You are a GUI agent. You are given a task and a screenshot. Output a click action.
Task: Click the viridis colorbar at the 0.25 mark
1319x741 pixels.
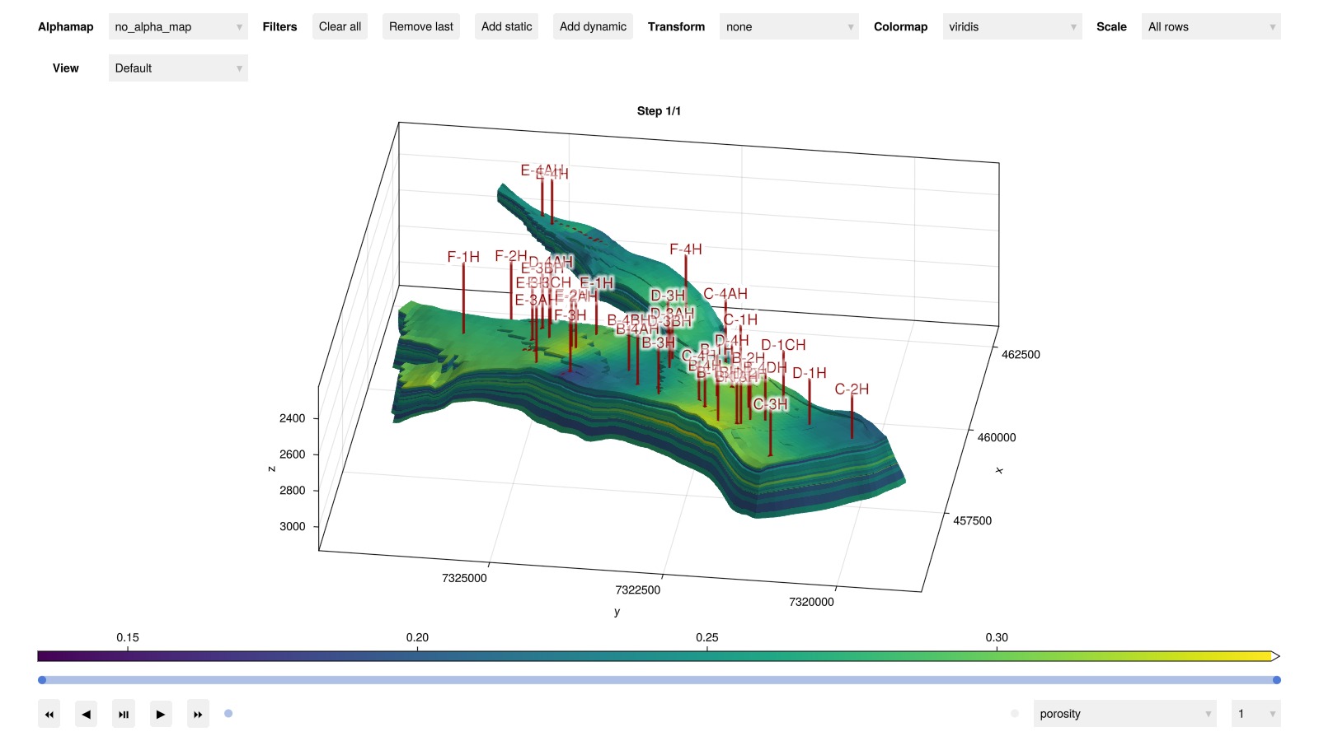[x=706, y=656]
